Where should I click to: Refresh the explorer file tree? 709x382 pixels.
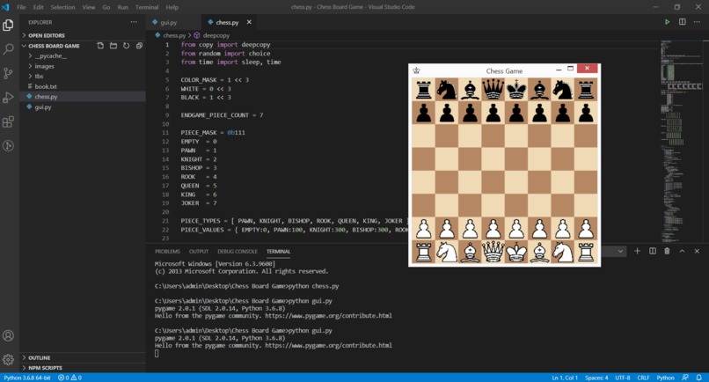tap(126, 46)
